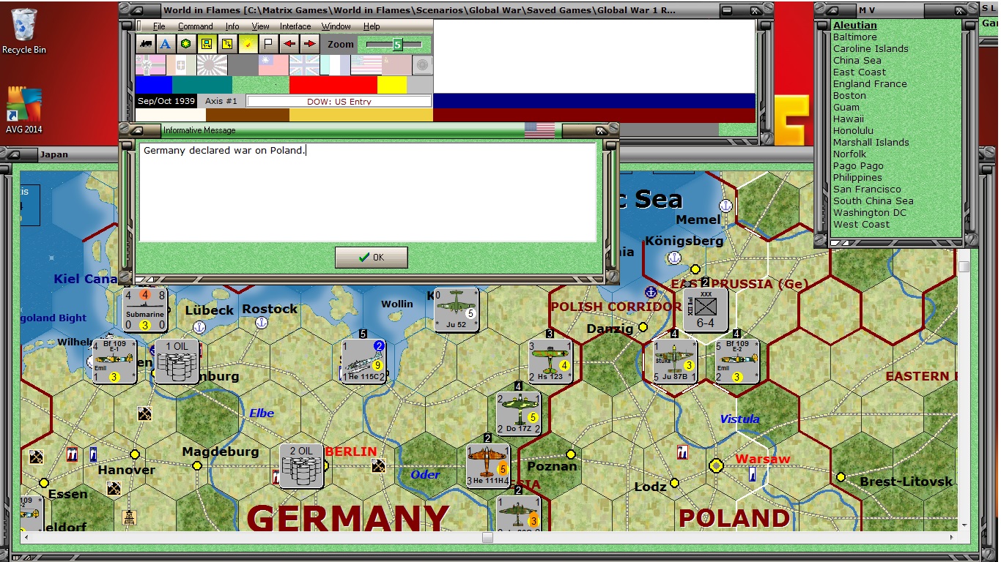Select the 2 OIL counter near Berlin
Viewport: 1001px width, 562px height.
pyautogui.click(x=302, y=465)
